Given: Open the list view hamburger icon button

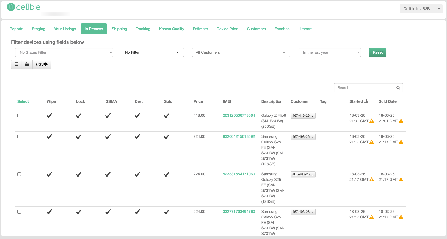Looking at the screenshot, I should tap(16, 64).
